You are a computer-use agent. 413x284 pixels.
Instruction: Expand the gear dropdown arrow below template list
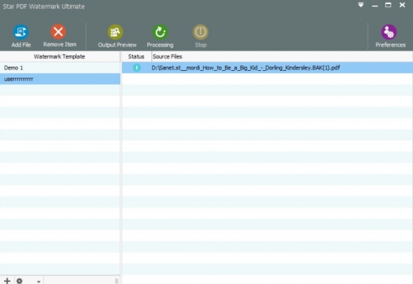(x=38, y=281)
